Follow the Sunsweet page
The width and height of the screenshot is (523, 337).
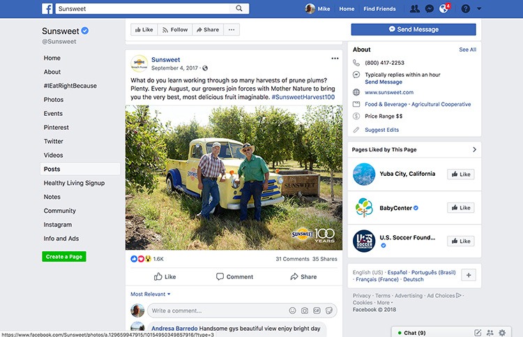(175, 30)
